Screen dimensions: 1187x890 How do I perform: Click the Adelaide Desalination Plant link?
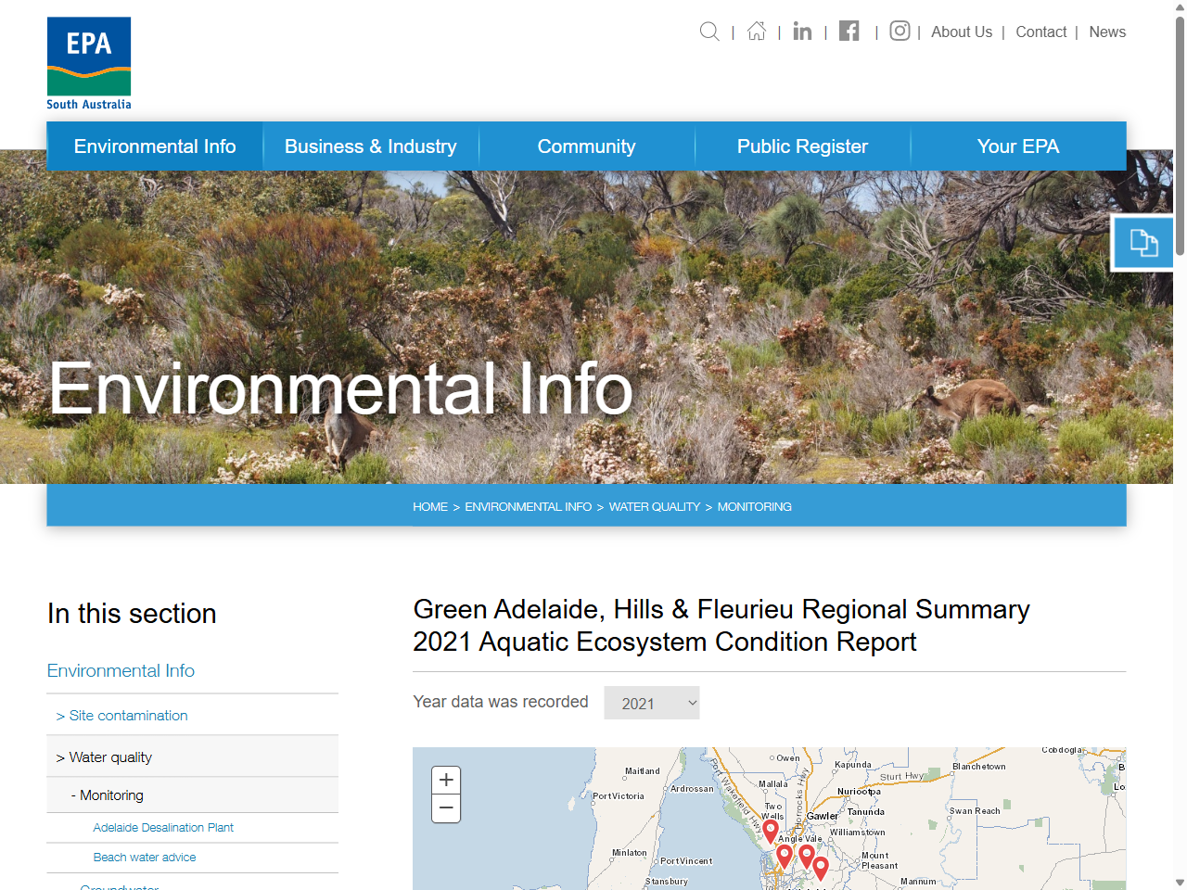tap(161, 827)
